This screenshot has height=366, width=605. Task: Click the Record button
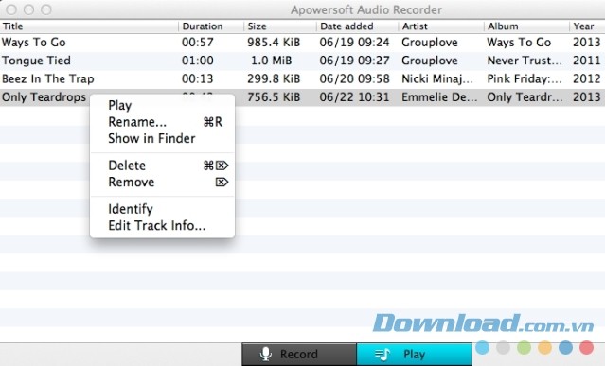coord(299,354)
